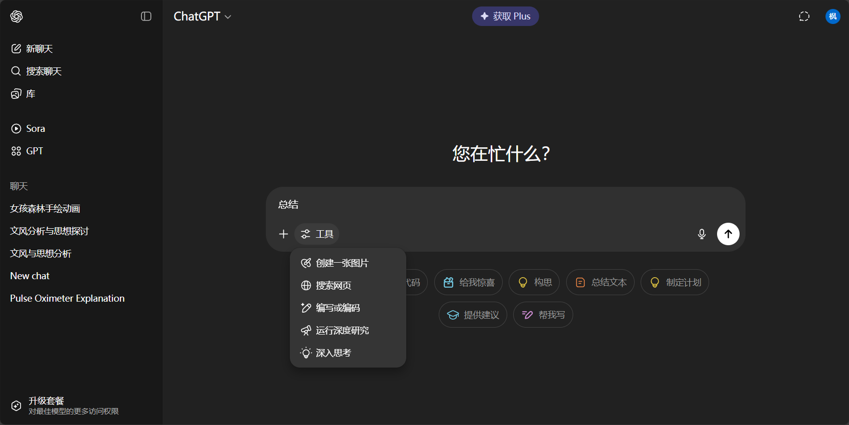Open the user profile avatar
849x425 pixels.
833,16
